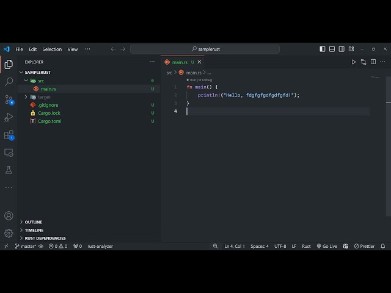Expand the target folder

tap(44, 97)
